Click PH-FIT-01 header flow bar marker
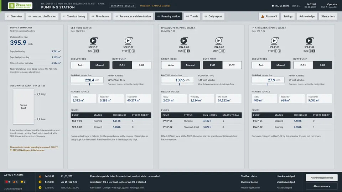Screen dimensions: 342x192 [89, 84]
